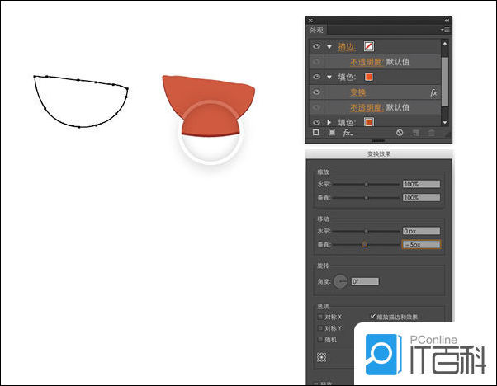This screenshot has width=497, height=386.
Task: Select the reference point grid icon
Action: coord(322,358)
